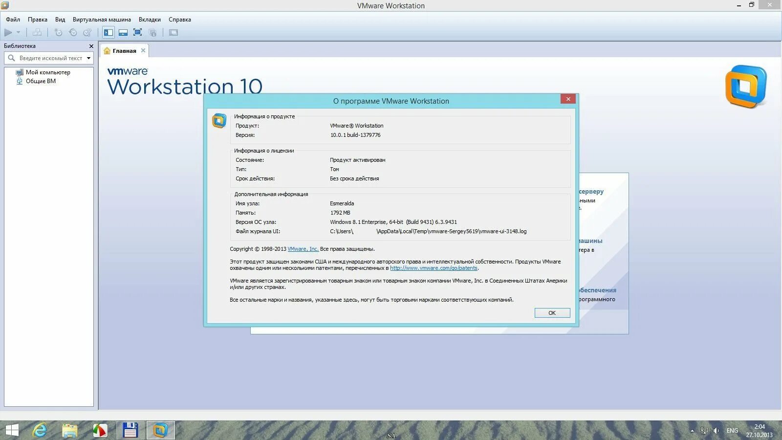
Task: Click the Unity mode toolbar icon
Action: coord(152,33)
